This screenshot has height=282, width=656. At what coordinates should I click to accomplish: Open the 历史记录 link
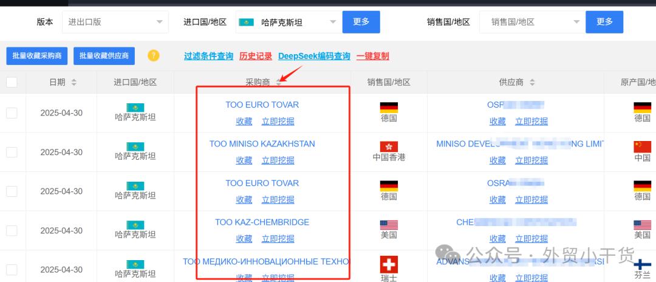click(256, 56)
